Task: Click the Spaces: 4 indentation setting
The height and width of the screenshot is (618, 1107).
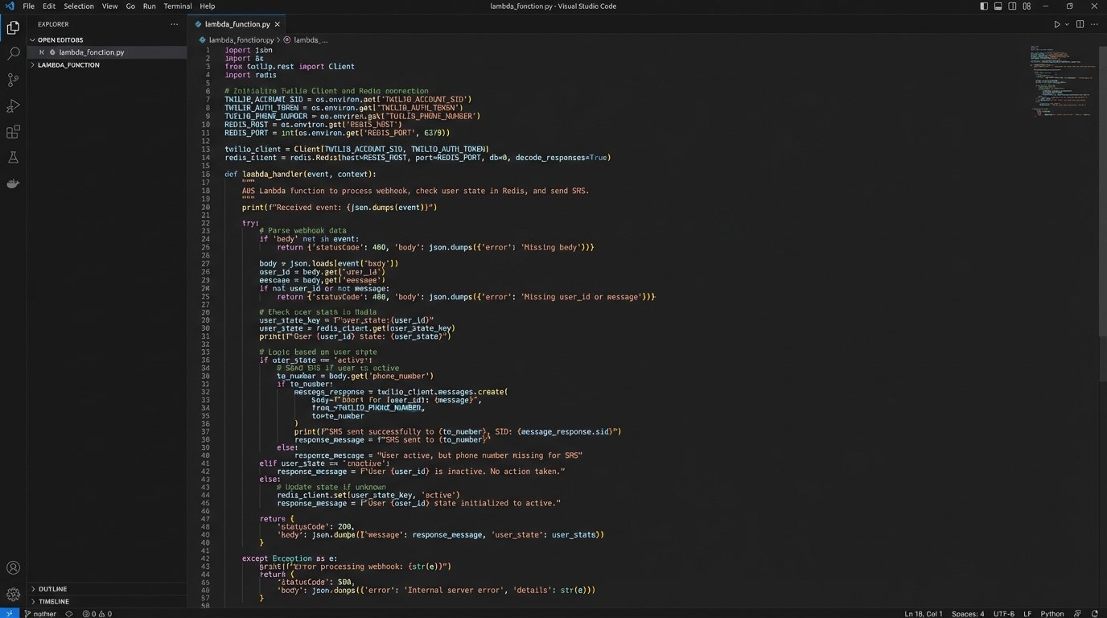Action: pos(967,614)
